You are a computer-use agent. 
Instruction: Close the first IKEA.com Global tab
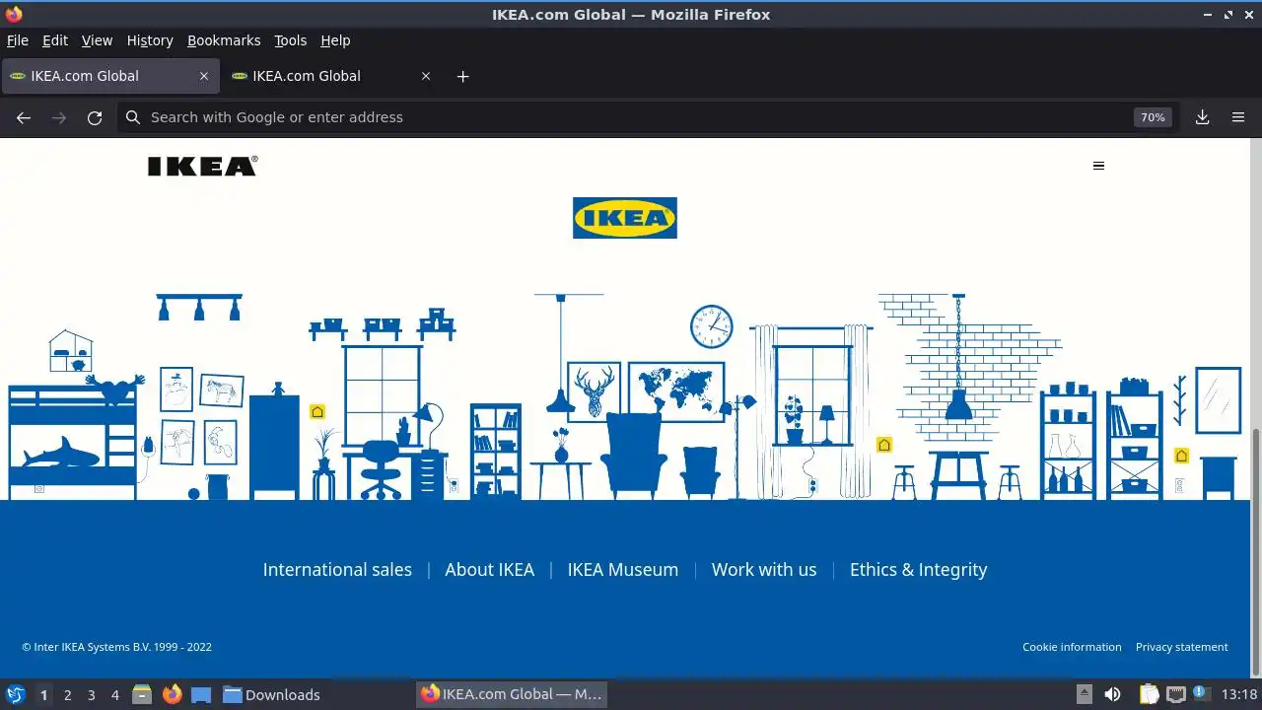click(x=204, y=76)
